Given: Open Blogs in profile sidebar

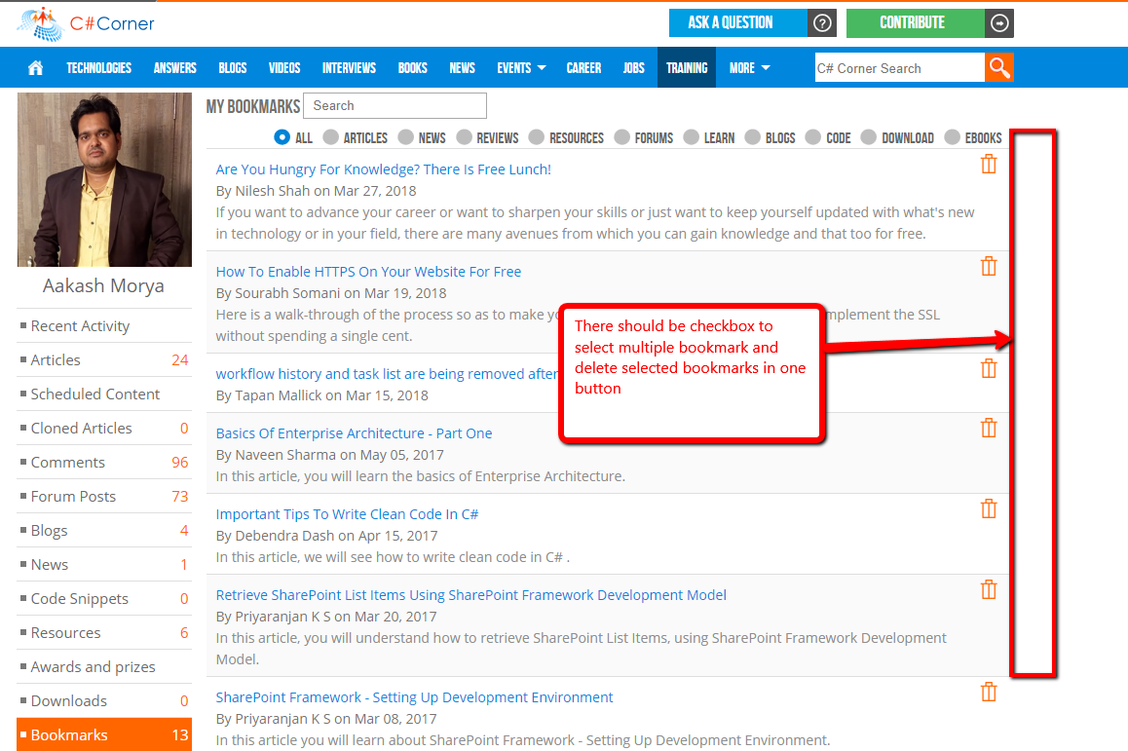Looking at the screenshot, I should click(x=104, y=530).
